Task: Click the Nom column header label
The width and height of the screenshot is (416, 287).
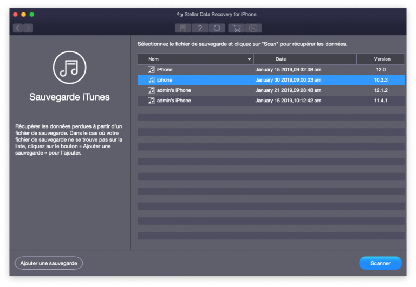Action: (x=154, y=59)
